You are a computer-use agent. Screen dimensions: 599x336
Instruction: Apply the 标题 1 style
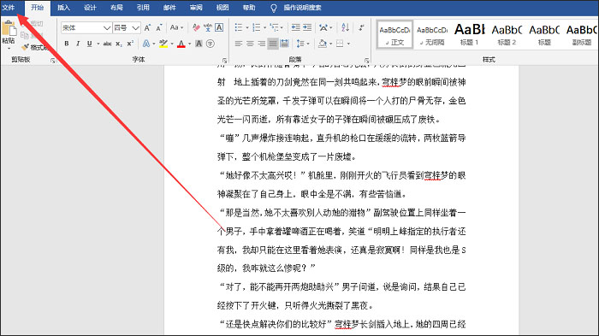(x=470, y=35)
